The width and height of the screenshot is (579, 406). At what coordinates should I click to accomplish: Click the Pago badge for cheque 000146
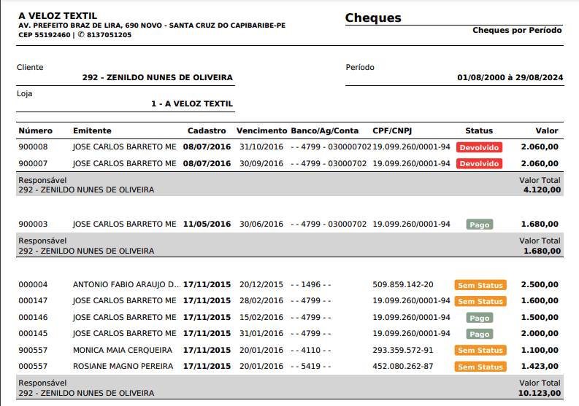(479, 318)
